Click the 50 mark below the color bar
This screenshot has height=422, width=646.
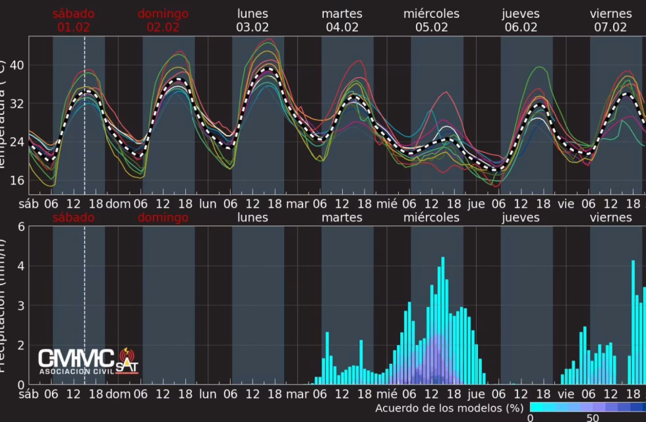coord(593,418)
